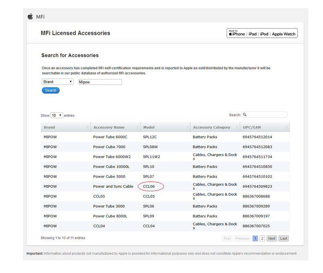Image resolution: width=323 pixels, height=273 pixels.
Task: Click CCL04 in the Model column
Action: (x=149, y=226)
